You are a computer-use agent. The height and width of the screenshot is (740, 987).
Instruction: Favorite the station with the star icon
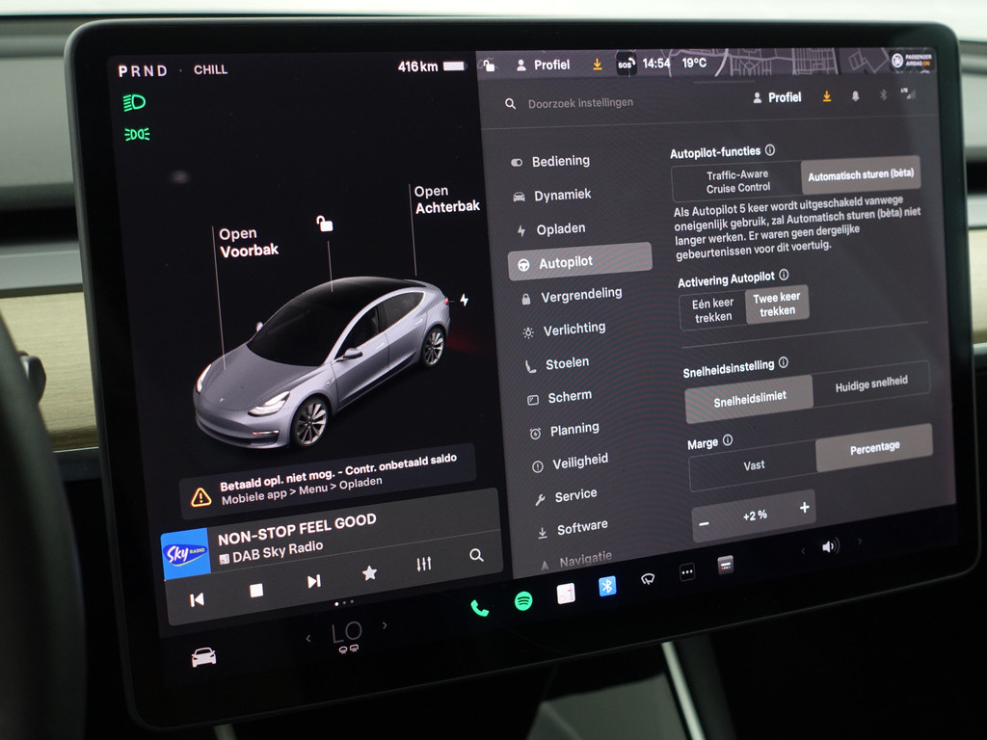pyautogui.click(x=369, y=573)
